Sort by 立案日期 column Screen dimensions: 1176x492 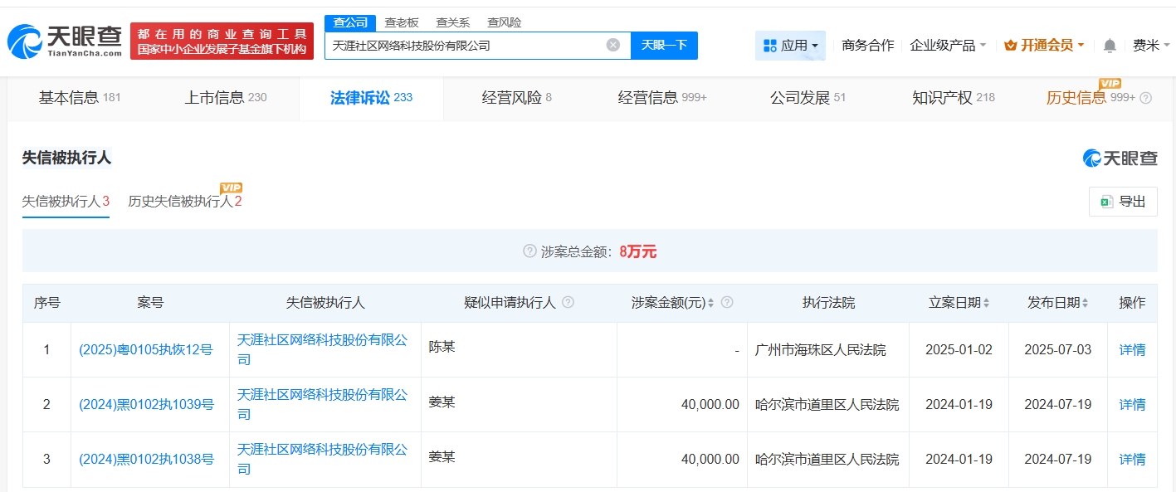(986, 303)
